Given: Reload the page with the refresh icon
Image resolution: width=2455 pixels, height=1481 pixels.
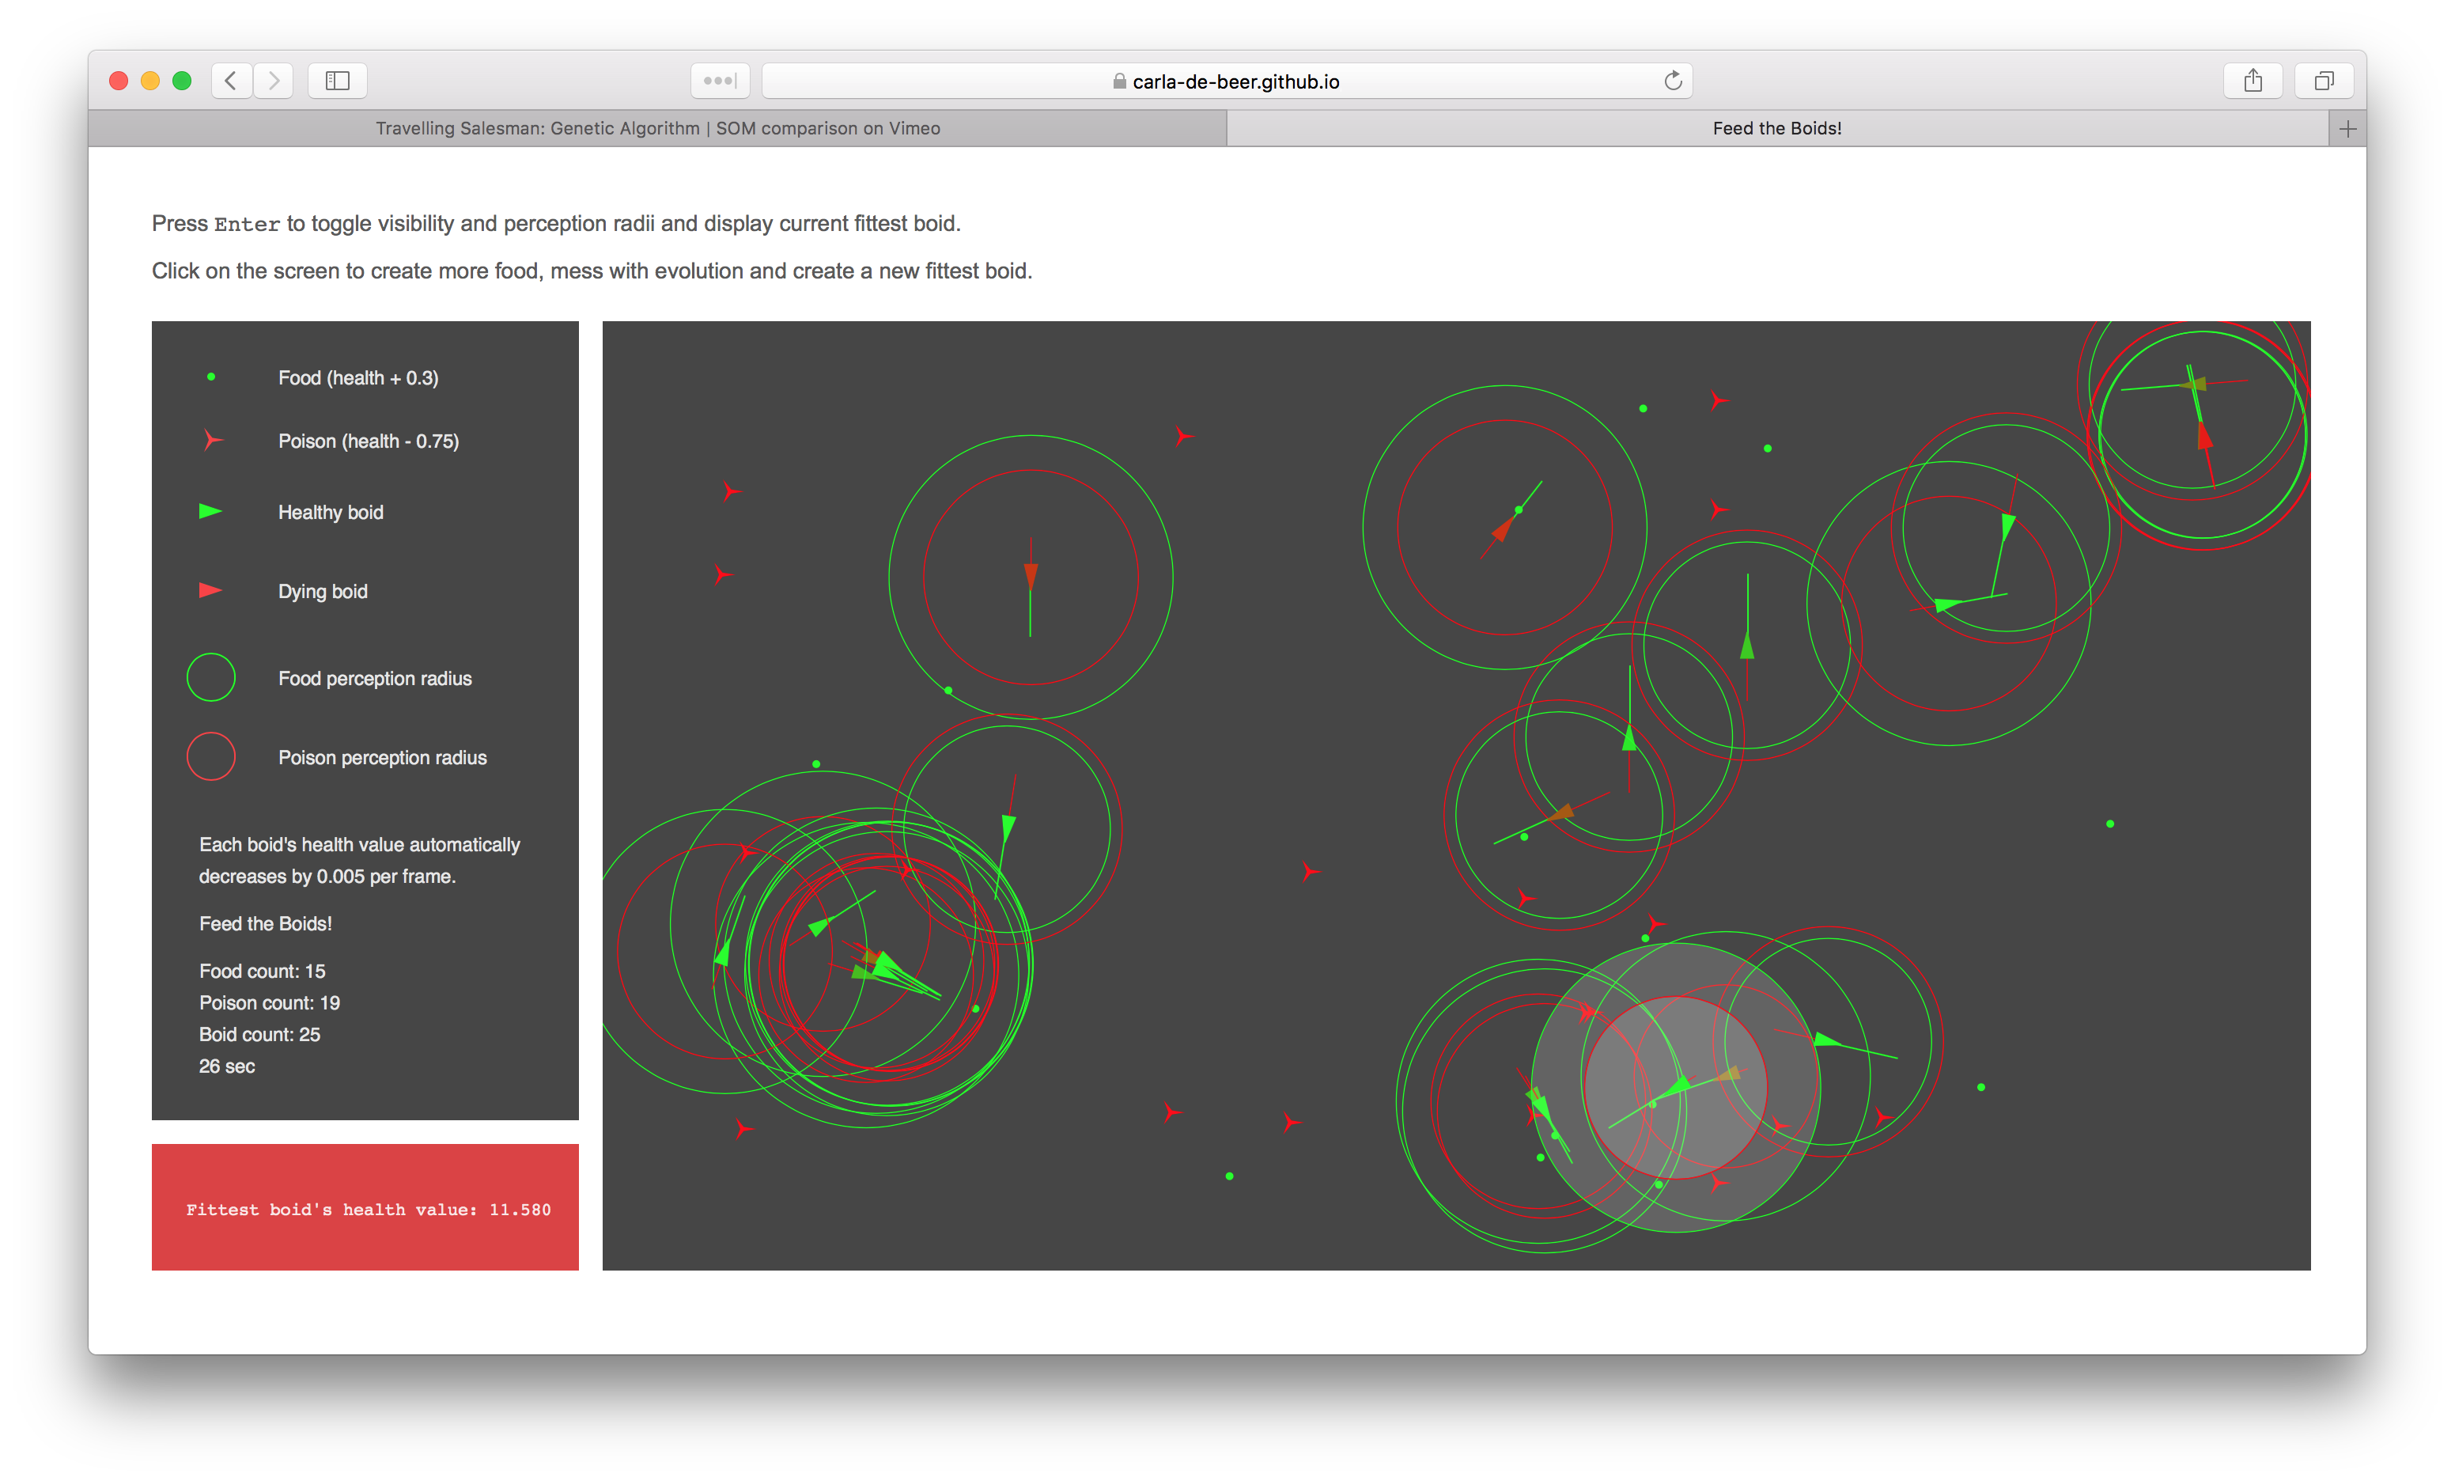Looking at the screenshot, I should pos(1673,81).
